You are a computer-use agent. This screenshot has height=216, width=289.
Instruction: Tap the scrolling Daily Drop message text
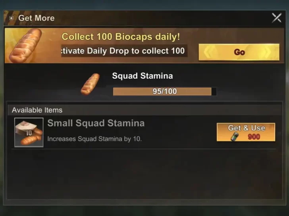[123, 51]
